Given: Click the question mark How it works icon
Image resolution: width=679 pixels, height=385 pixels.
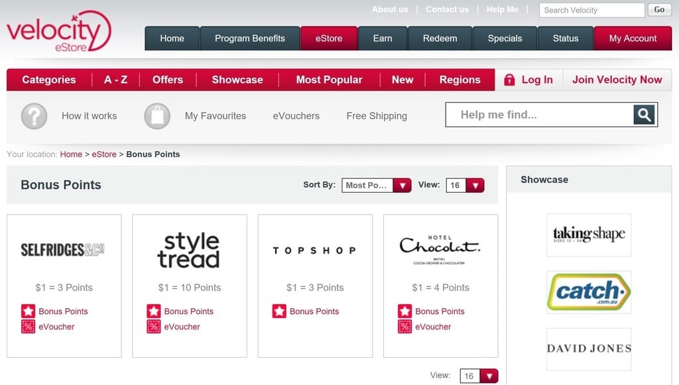Looking at the screenshot, I should 34,116.
